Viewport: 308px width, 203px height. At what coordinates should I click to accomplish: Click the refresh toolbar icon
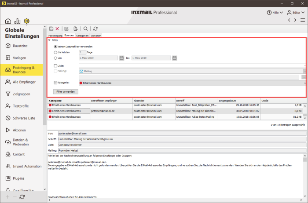click(x=95, y=29)
